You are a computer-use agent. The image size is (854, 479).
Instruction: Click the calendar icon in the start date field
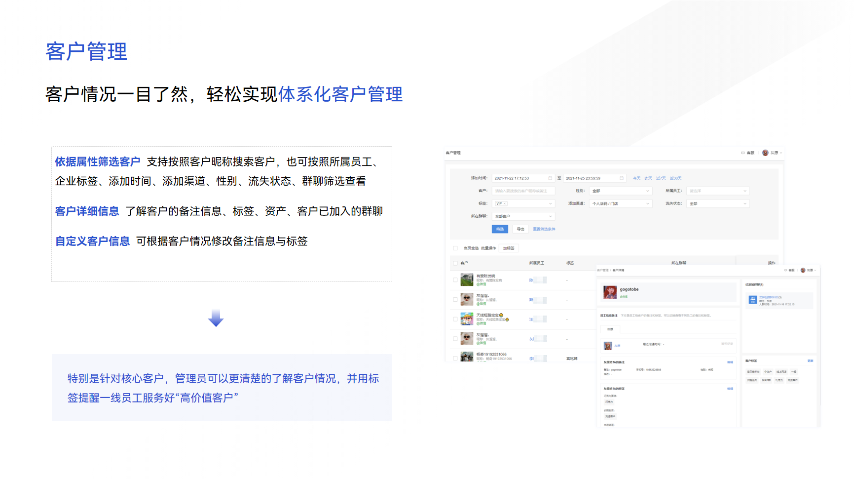pos(550,178)
